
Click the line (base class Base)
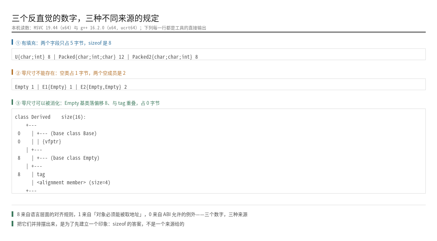57,133
